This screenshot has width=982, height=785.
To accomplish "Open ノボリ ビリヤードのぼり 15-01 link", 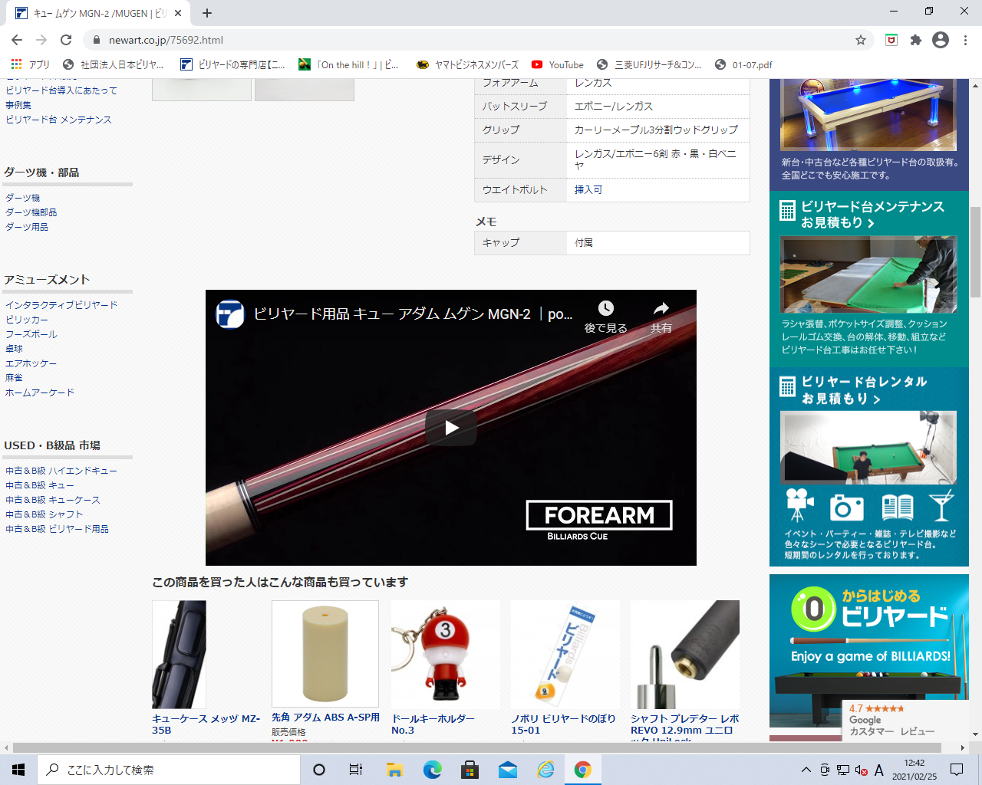I will [x=563, y=724].
